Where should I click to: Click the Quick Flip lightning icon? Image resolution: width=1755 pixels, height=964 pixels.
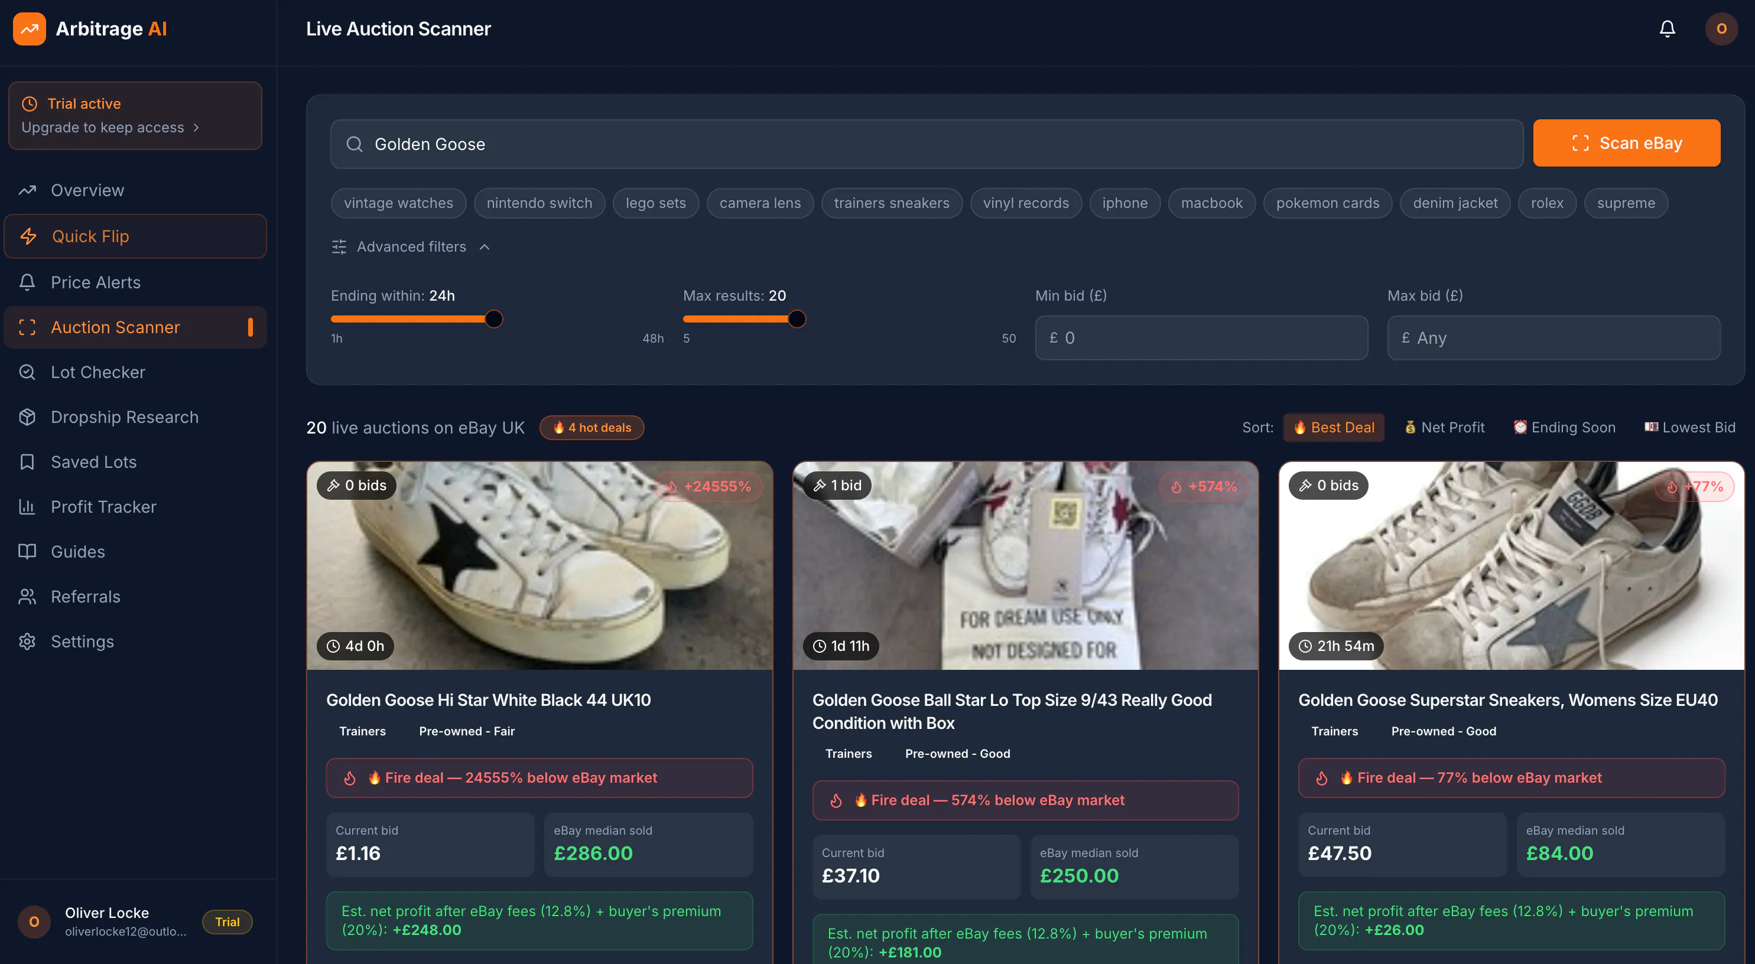coord(28,236)
